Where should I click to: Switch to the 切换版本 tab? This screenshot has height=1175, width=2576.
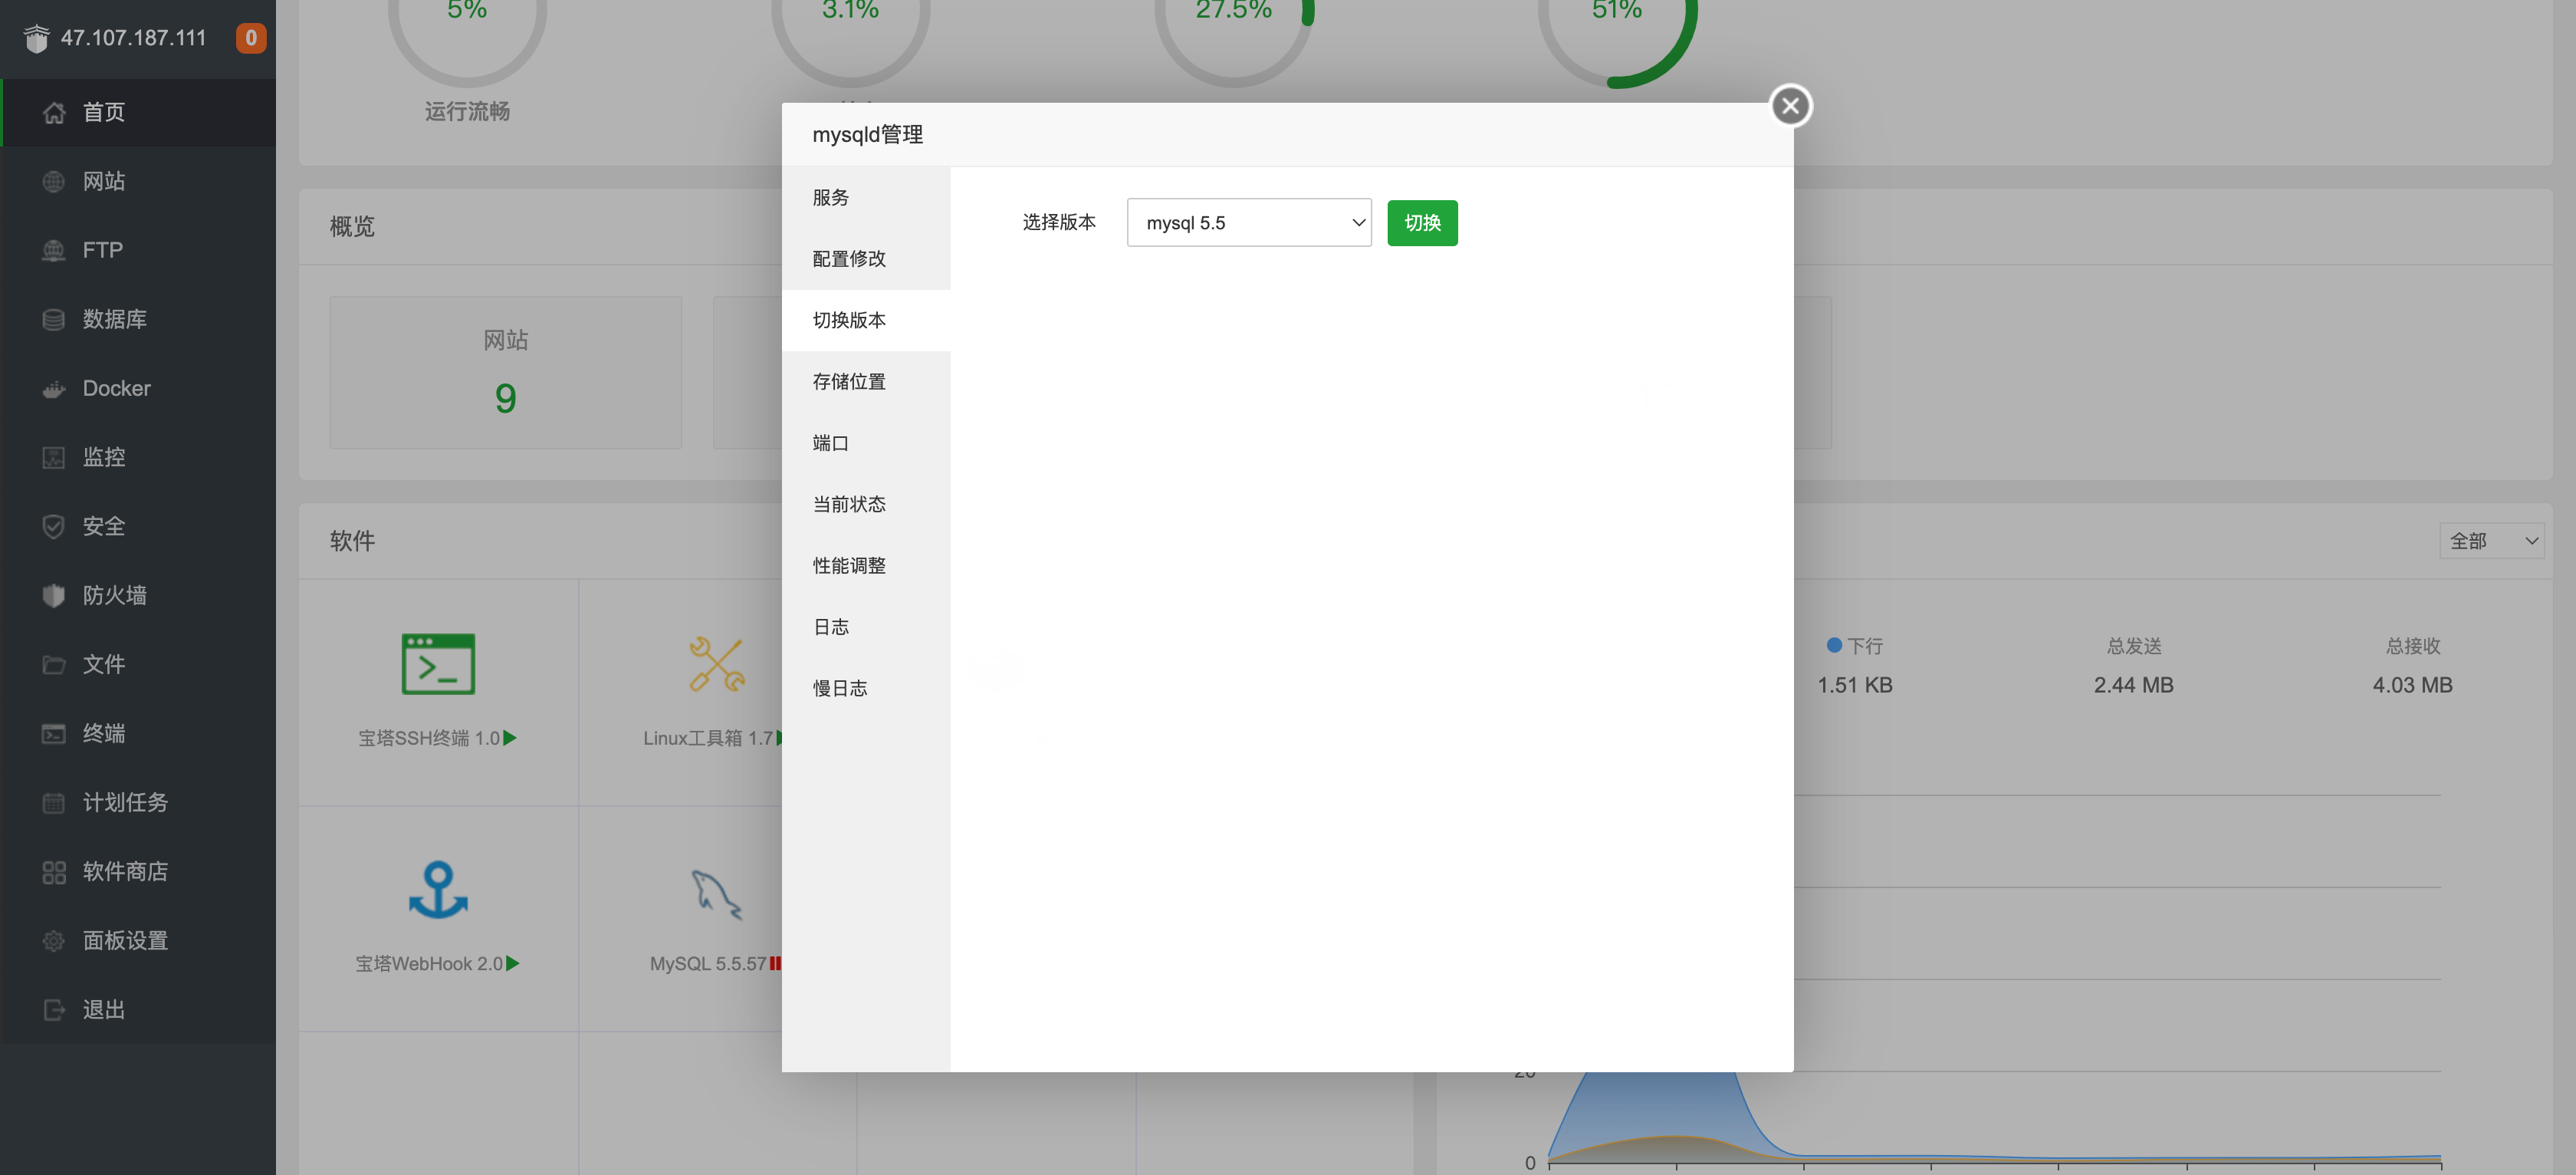tap(866, 320)
